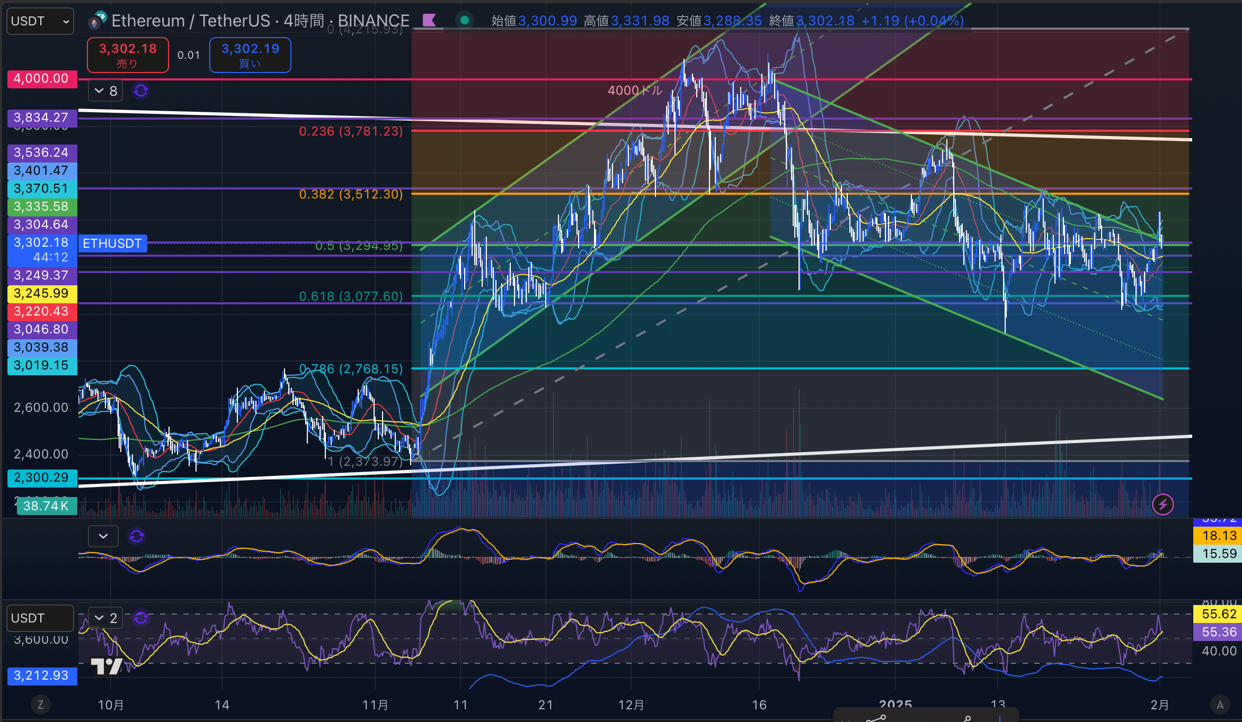Viewport: 1242px width, 722px height.
Task: Click the Z timezone button at bottom left
Action: (40, 705)
